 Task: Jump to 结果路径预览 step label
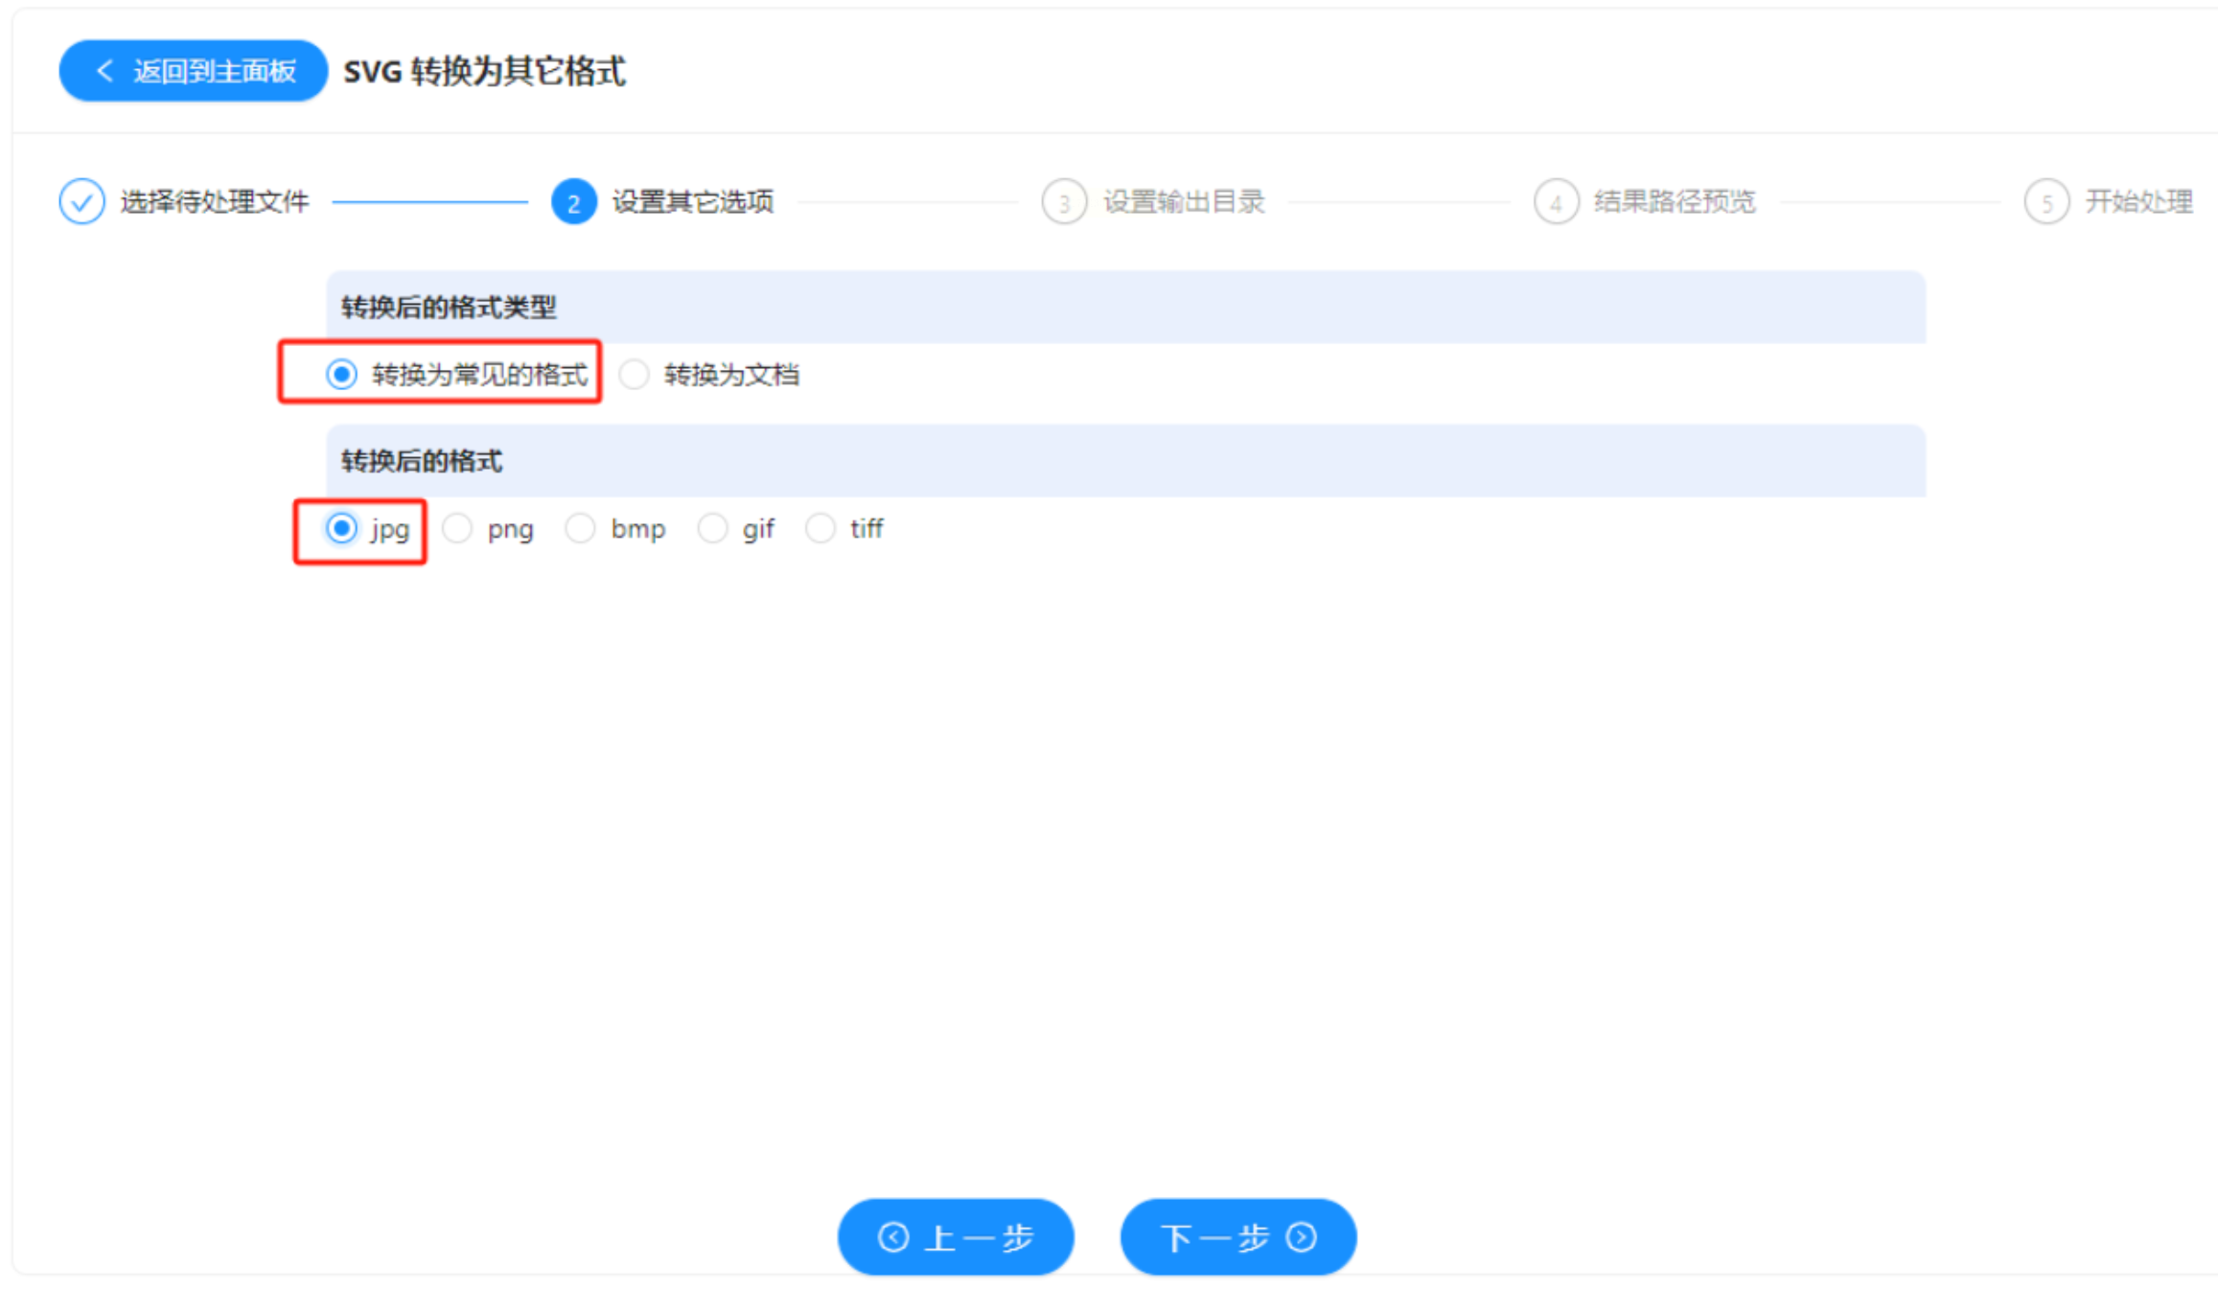point(1675,202)
